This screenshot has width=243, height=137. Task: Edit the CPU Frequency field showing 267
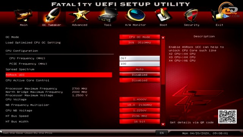pyautogui.click(x=139, y=58)
